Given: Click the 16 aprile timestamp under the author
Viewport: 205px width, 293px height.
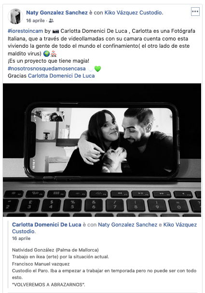Looking at the screenshot, I should click(x=35, y=21).
